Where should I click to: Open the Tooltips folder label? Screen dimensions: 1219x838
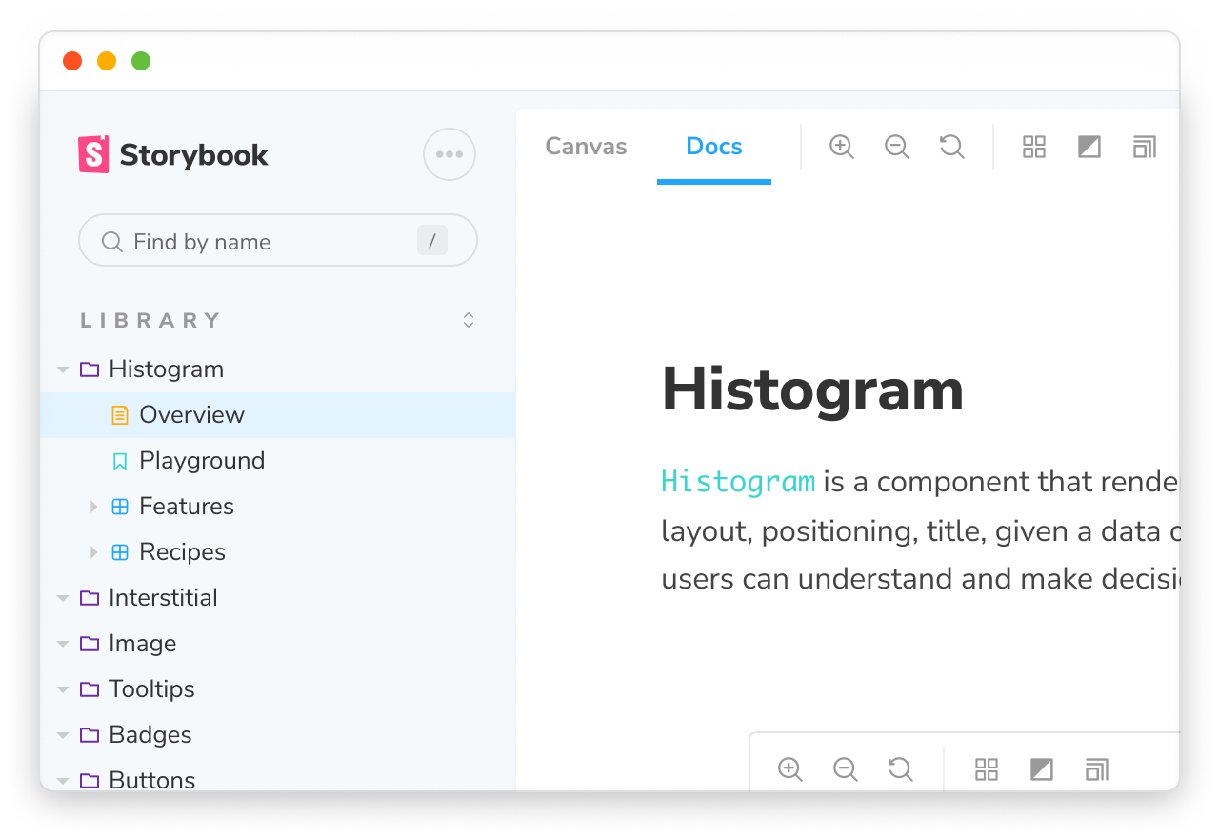(151, 689)
